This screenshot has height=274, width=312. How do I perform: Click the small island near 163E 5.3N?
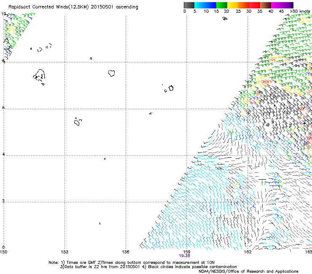pyautogui.click(x=268, y=125)
